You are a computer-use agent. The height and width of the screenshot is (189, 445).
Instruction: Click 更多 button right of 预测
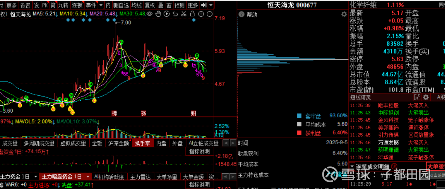point(193,5)
